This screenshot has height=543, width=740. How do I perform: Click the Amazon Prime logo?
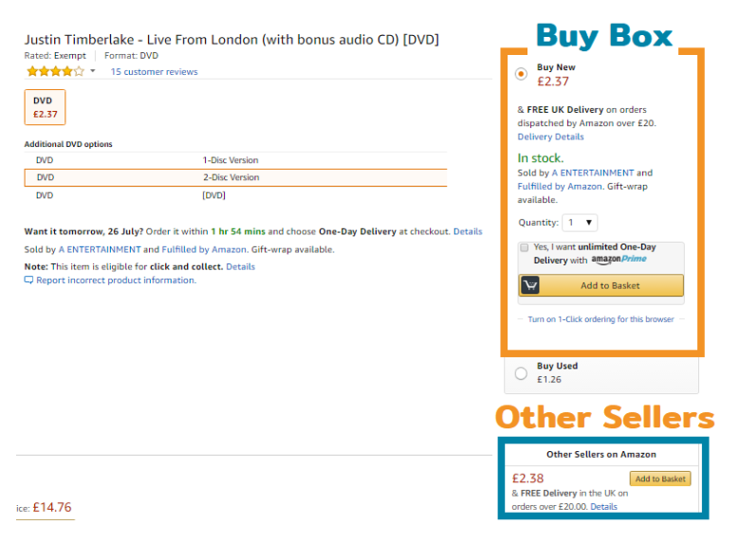pos(619,260)
